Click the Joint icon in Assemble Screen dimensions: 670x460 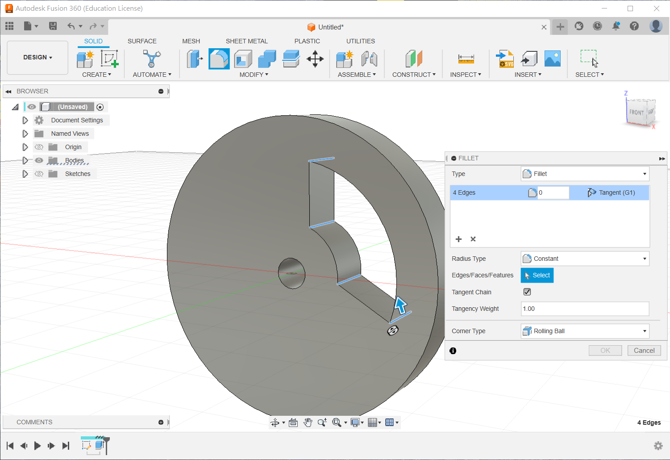point(369,59)
